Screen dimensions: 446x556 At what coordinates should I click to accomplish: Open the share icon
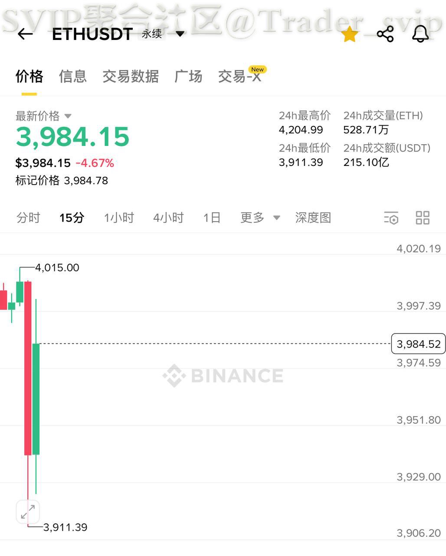pyautogui.click(x=385, y=34)
